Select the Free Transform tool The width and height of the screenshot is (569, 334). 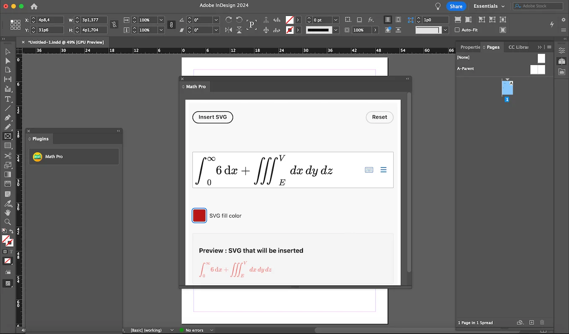(x=8, y=165)
